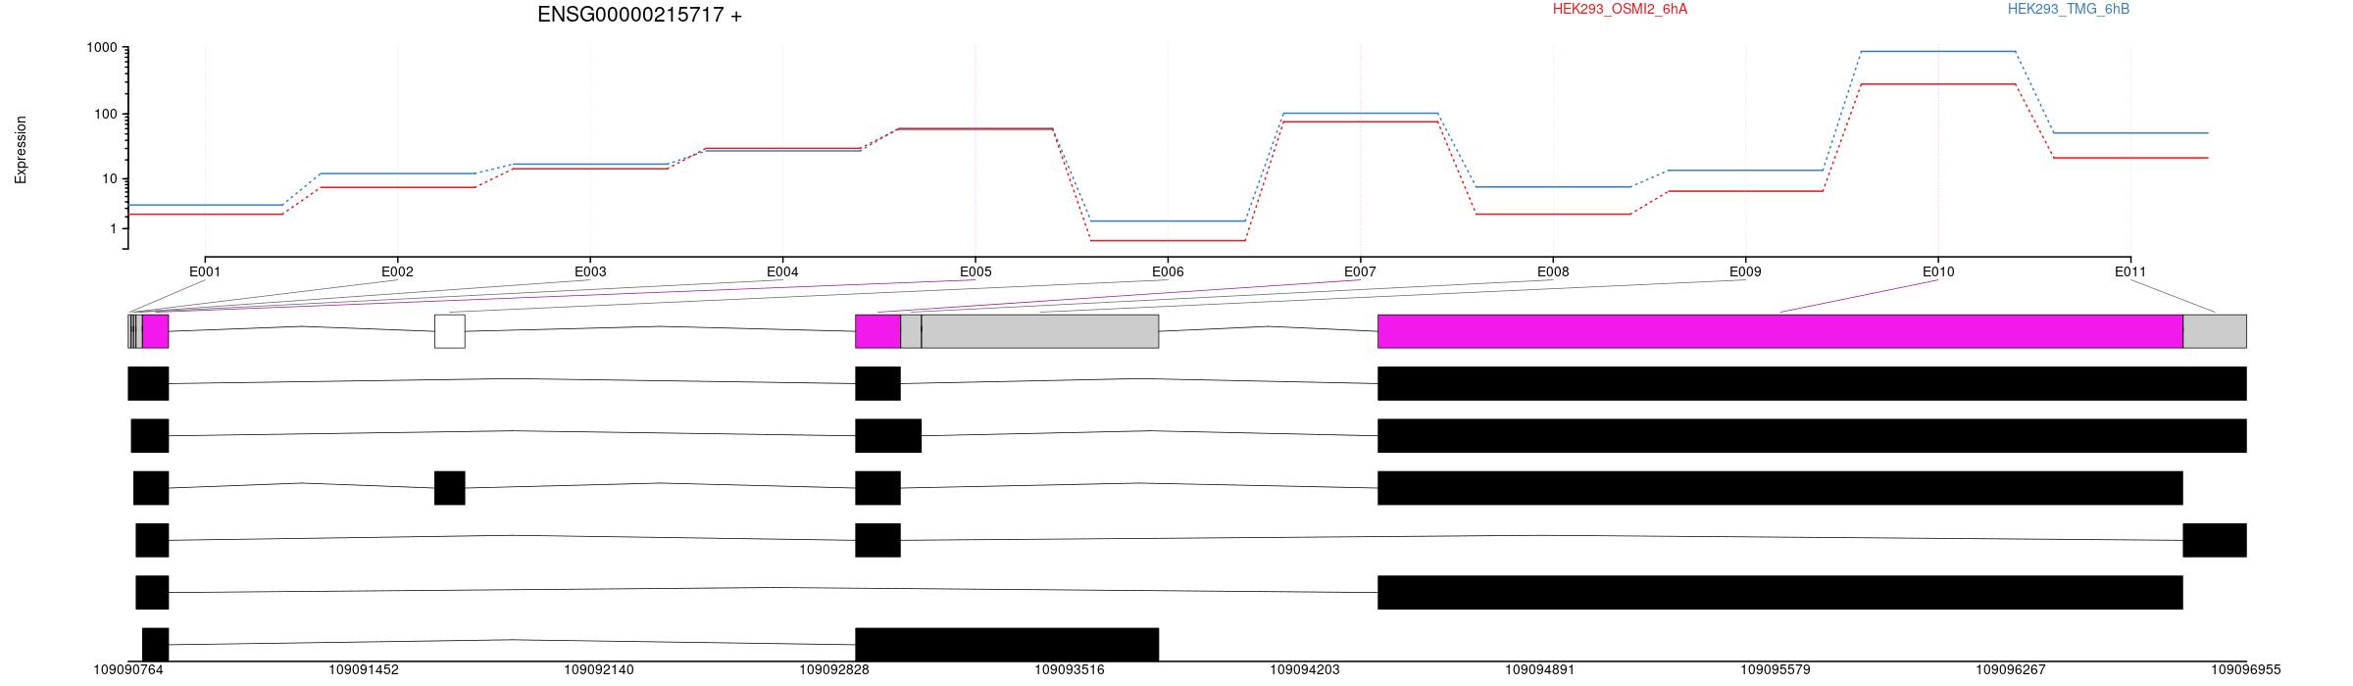This screenshot has height=686, width=2353.
Task: Click the y-axis value 100
Action: pos(106,114)
